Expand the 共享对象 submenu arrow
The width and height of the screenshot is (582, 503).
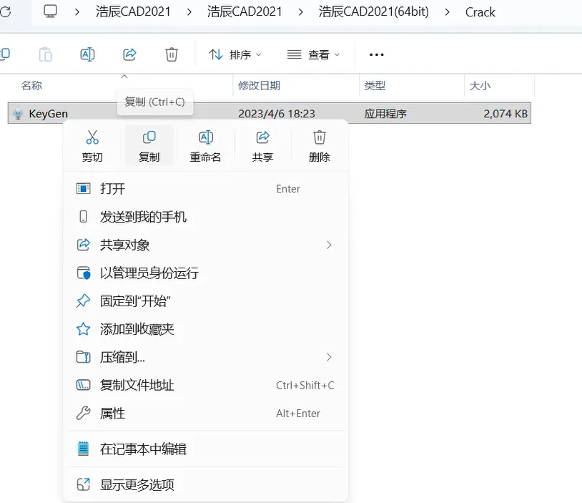329,245
